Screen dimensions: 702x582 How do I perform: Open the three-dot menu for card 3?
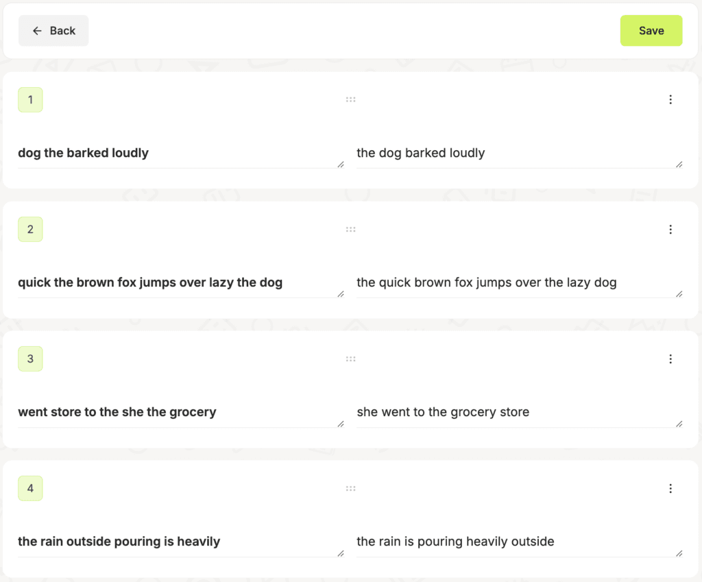coord(670,359)
